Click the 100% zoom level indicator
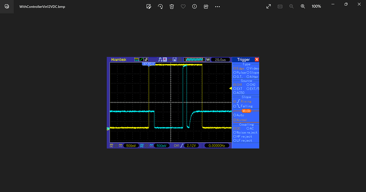 point(316,6)
